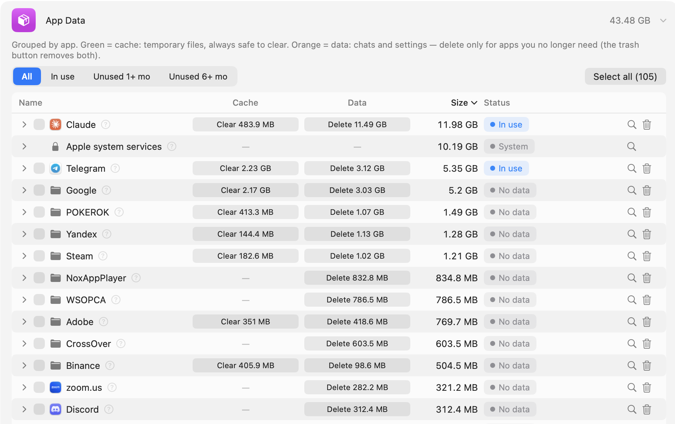This screenshot has width=675, height=424.
Task: Click the purple App Data box icon
Action: (x=24, y=20)
